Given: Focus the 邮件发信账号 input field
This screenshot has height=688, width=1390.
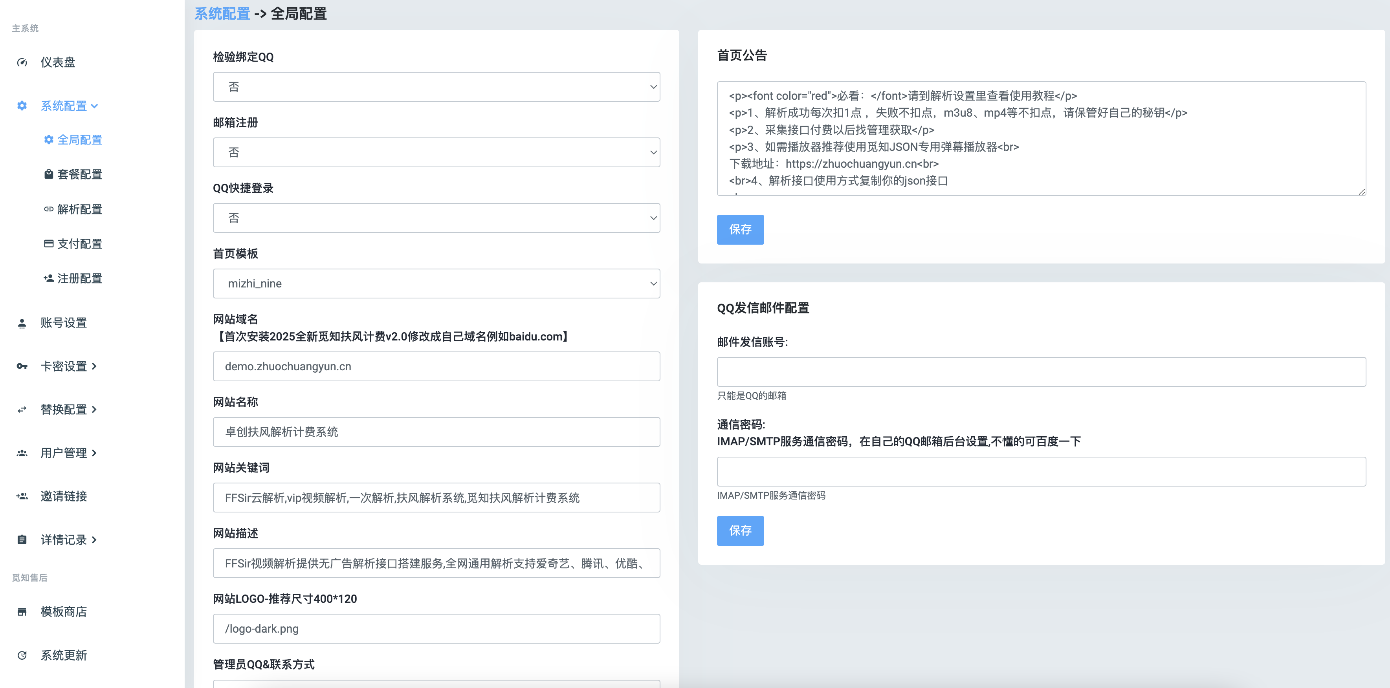Looking at the screenshot, I should pos(1041,372).
